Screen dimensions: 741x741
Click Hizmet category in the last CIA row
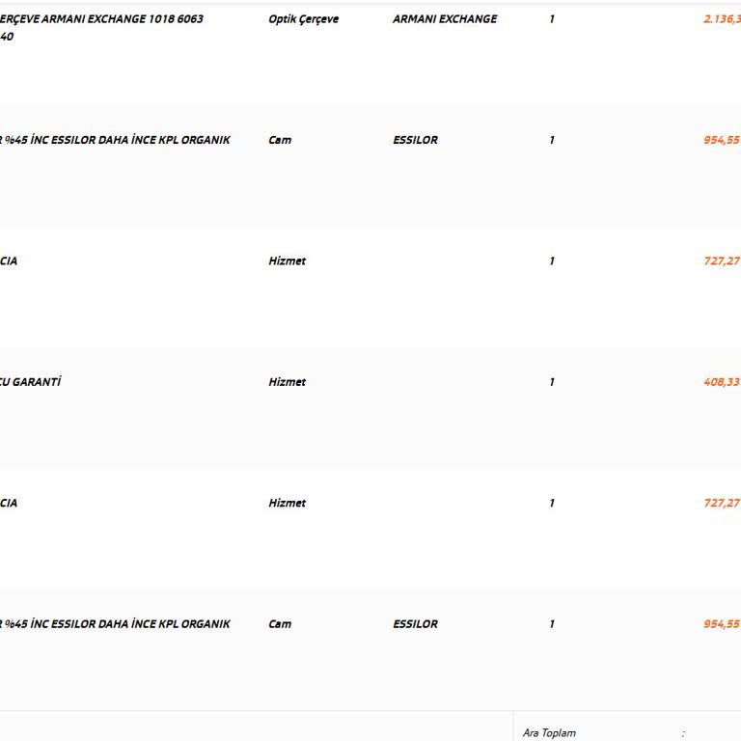[287, 503]
